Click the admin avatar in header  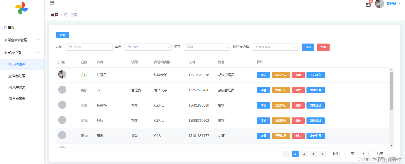[x=379, y=4]
